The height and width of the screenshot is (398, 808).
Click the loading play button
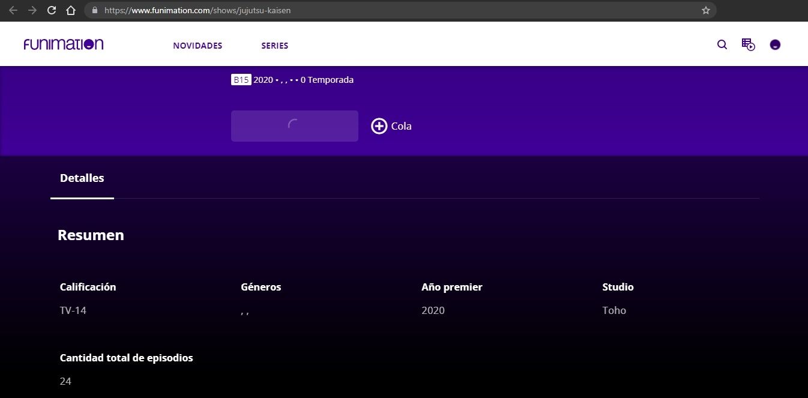[295, 126]
